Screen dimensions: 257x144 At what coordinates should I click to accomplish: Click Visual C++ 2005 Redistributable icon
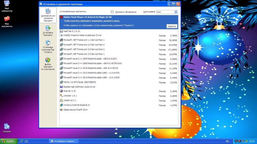[x=61, y=59]
